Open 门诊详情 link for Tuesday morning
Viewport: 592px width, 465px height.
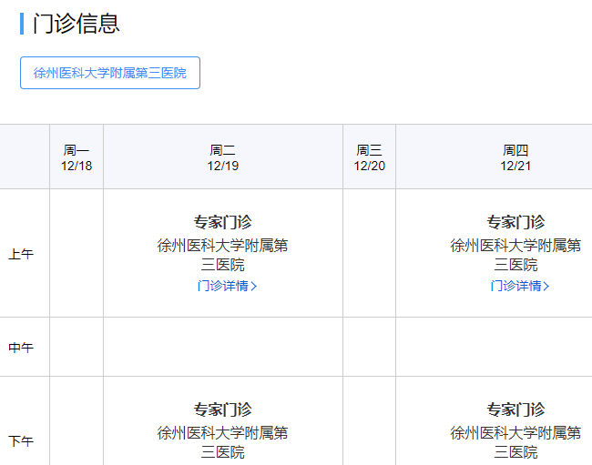coord(222,286)
